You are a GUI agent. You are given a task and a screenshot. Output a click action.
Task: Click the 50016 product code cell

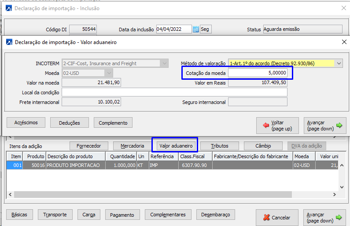(x=35, y=165)
